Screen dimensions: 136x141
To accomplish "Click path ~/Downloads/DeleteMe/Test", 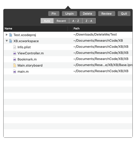I will point(95,35).
